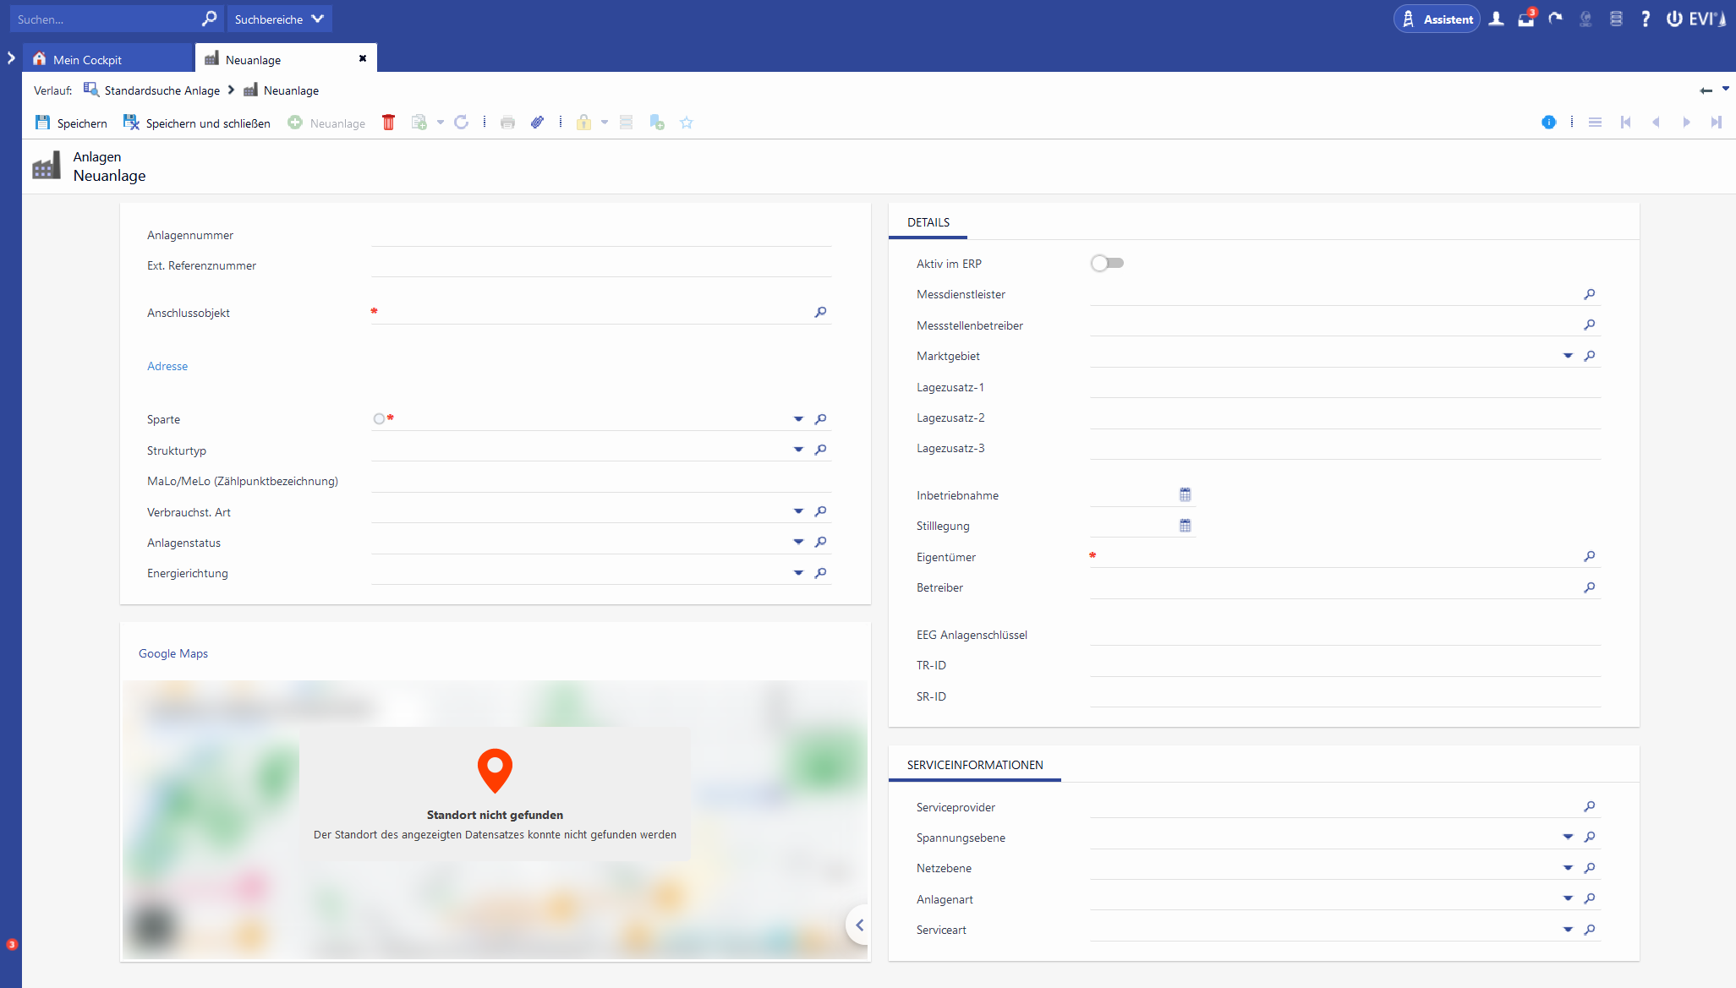Image resolution: width=1736 pixels, height=988 pixels.
Task: Click lookup magnifier for Anschlussobjekt
Action: click(x=820, y=313)
